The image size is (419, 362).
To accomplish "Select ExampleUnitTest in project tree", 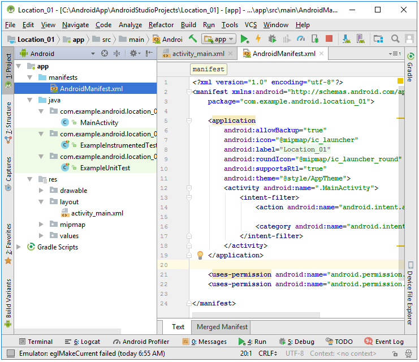I will coord(105,168).
